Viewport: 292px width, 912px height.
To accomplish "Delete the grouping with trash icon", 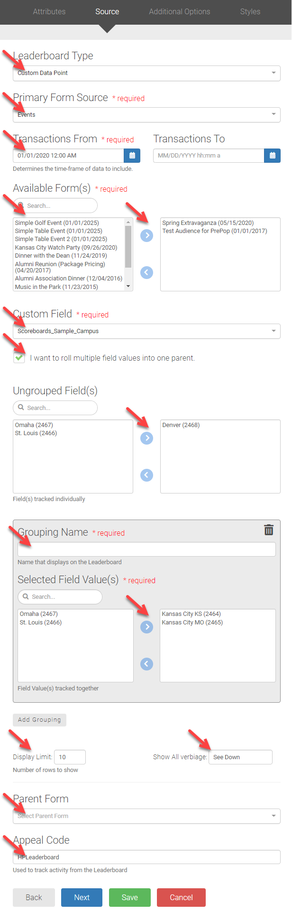I will pyautogui.click(x=269, y=530).
